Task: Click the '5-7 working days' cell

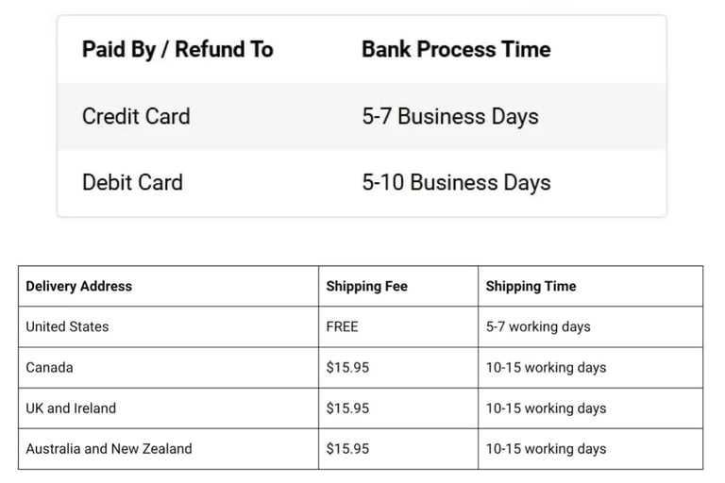Action: (x=590, y=326)
